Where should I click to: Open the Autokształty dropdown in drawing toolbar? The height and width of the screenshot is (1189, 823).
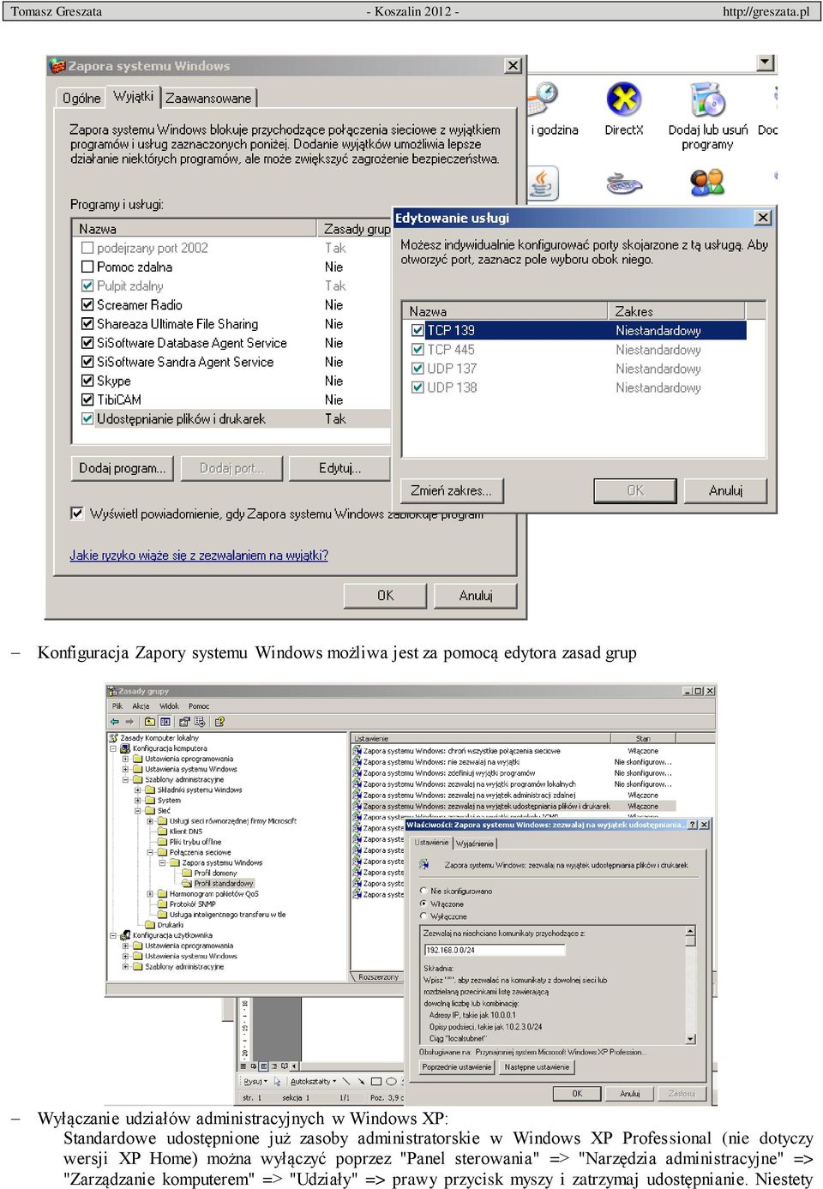[x=313, y=1082]
